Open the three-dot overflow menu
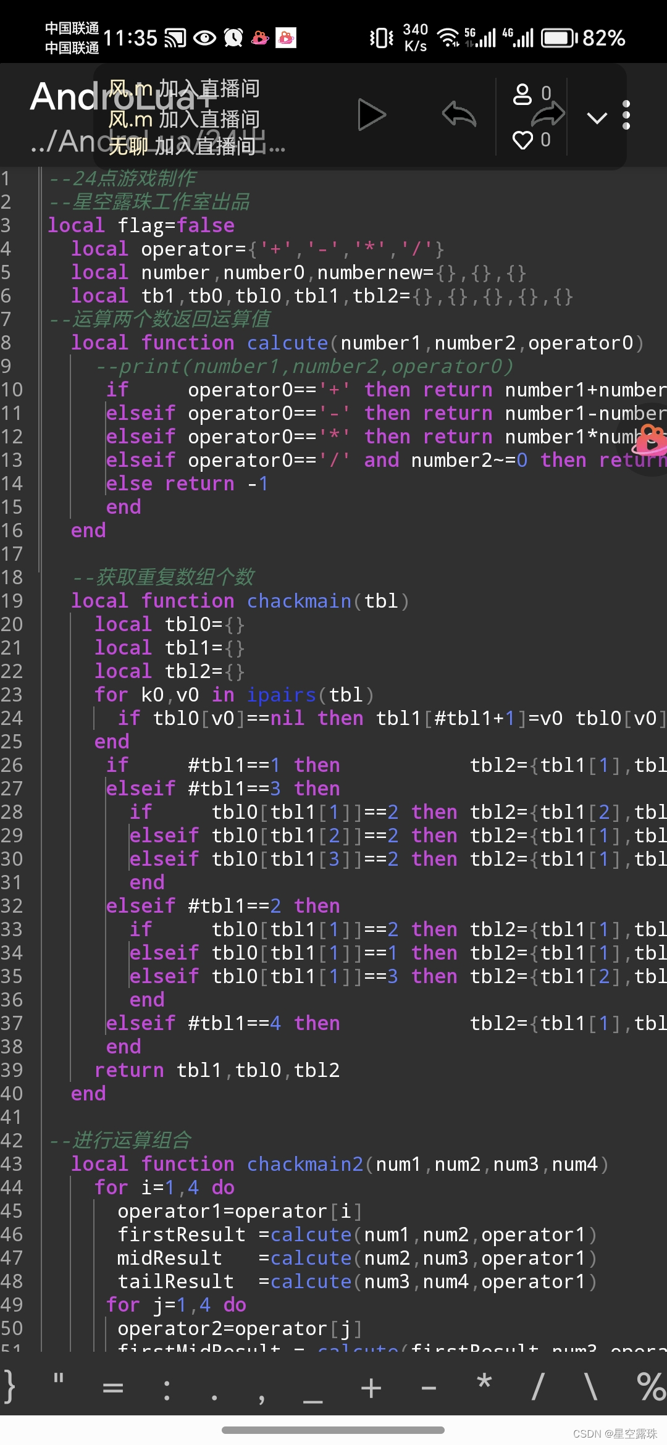Image resolution: width=667 pixels, height=1445 pixels. click(626, 115)
